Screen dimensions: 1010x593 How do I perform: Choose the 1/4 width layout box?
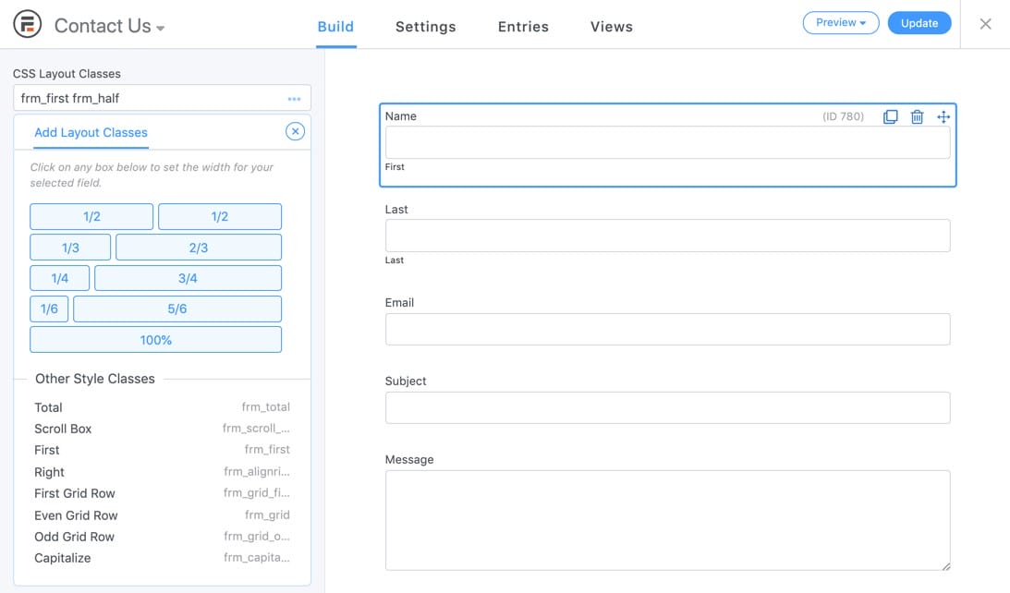pyautogui.click(x=59, y=278)
